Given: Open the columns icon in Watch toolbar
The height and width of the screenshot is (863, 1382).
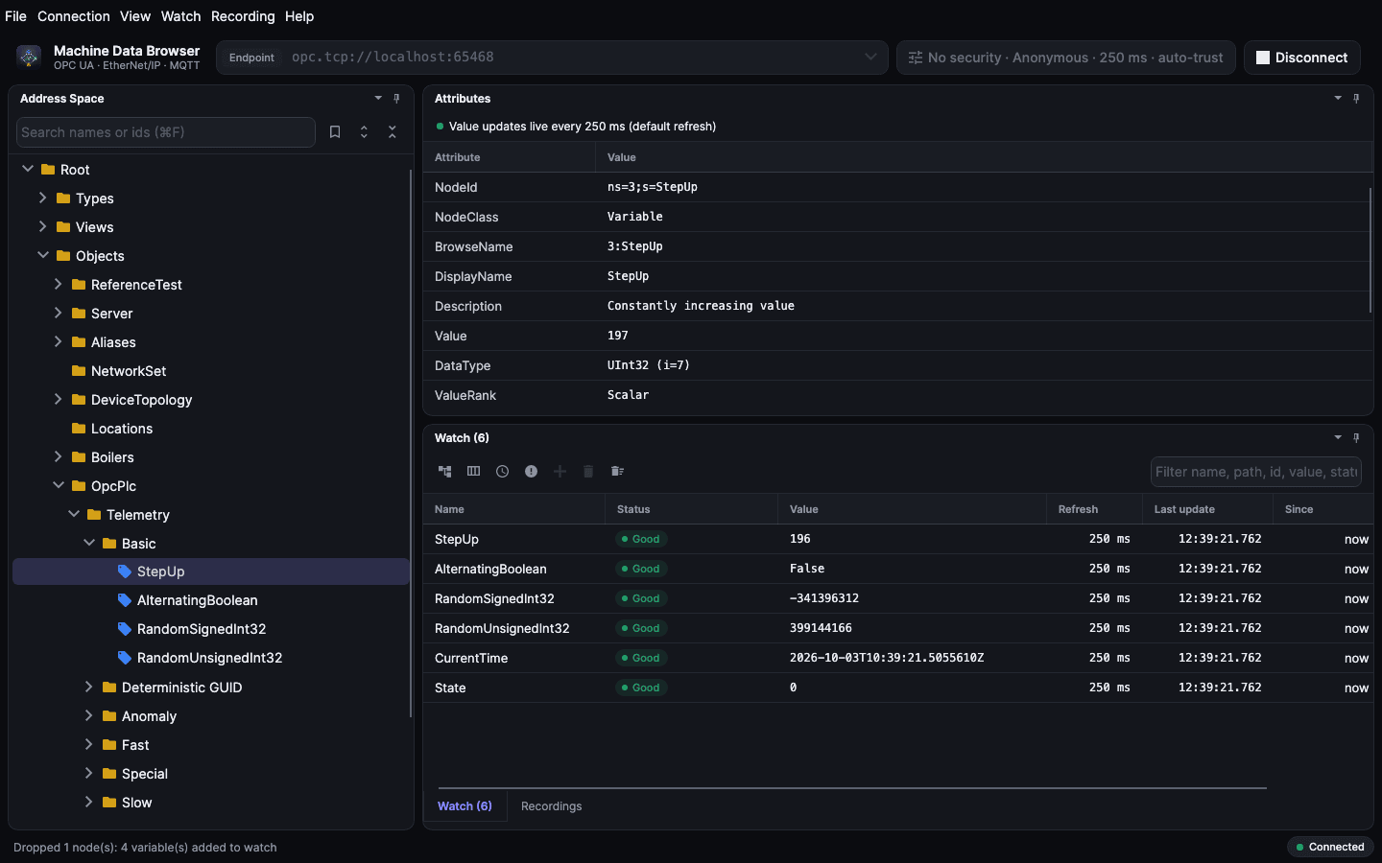Looking at the screenshot, I should pos(474,471).
